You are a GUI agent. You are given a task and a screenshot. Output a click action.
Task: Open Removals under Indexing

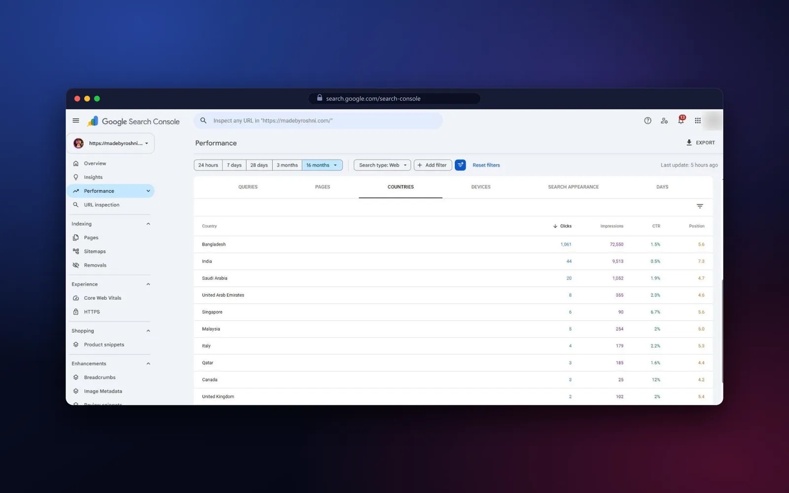point(95,265)
